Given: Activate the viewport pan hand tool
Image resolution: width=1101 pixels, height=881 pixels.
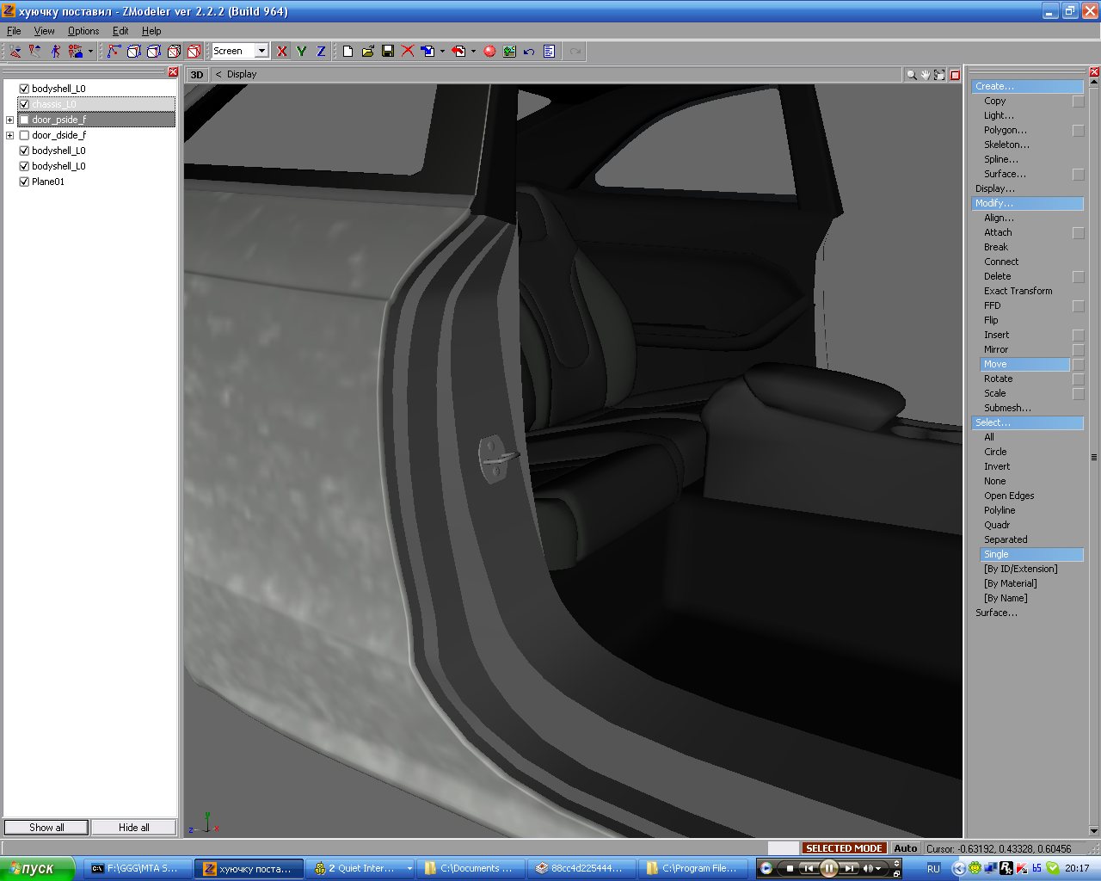Looking at the screenshot, I should coord(926,75).
